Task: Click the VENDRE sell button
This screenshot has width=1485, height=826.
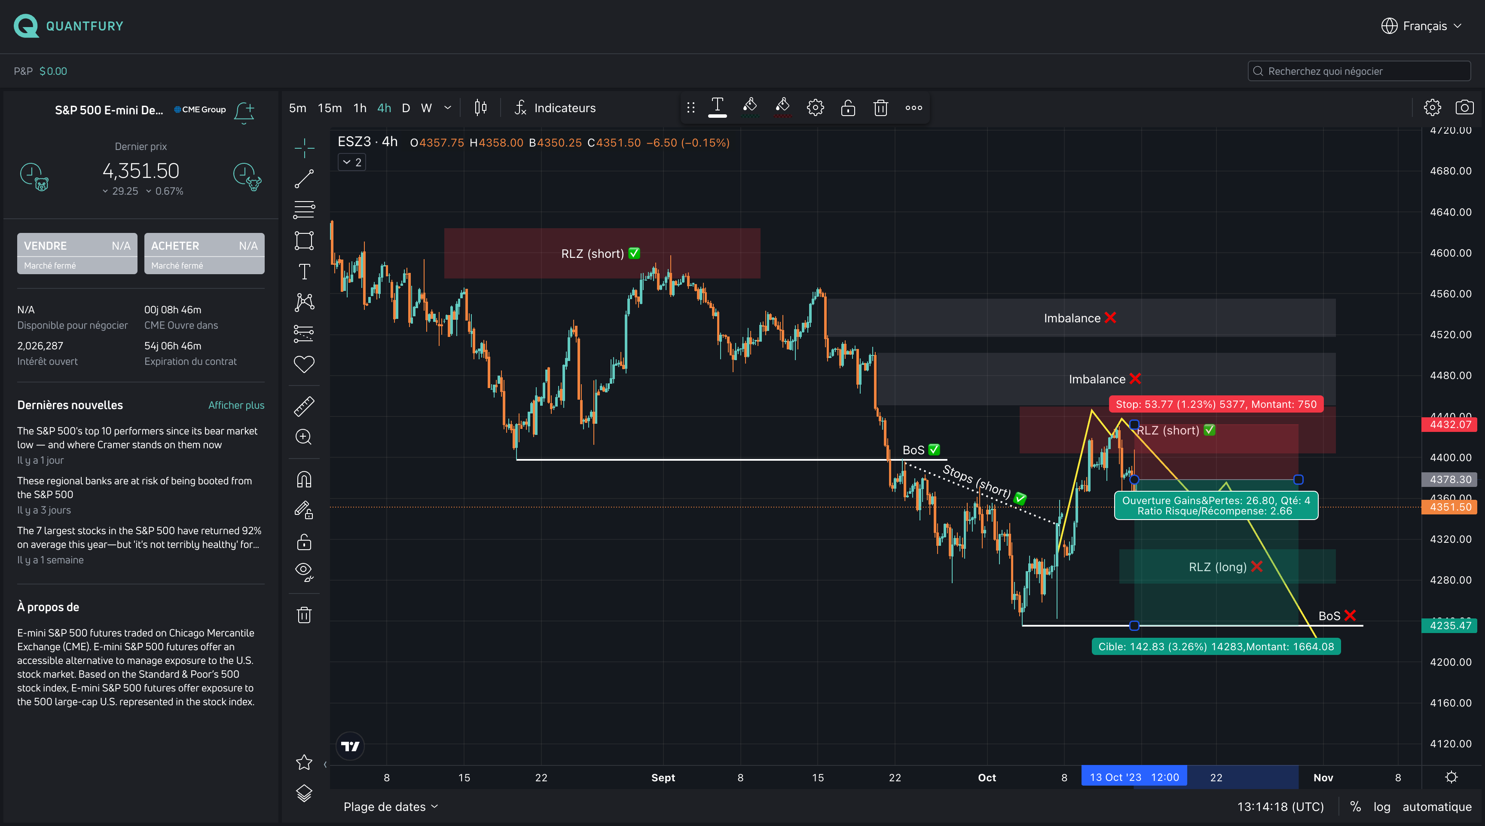Action: tap(77, 254)
